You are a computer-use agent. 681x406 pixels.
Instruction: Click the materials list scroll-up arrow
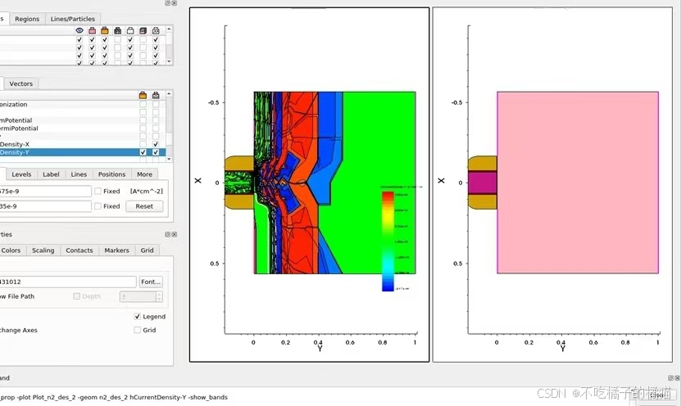169,29
